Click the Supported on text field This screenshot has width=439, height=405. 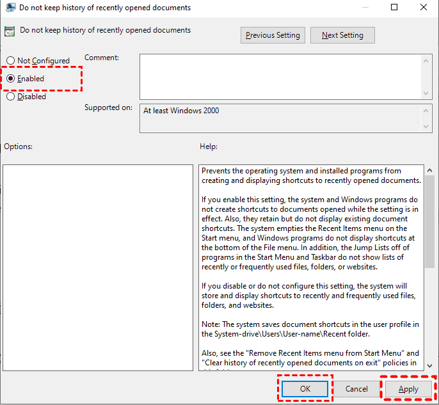[280, 118]
